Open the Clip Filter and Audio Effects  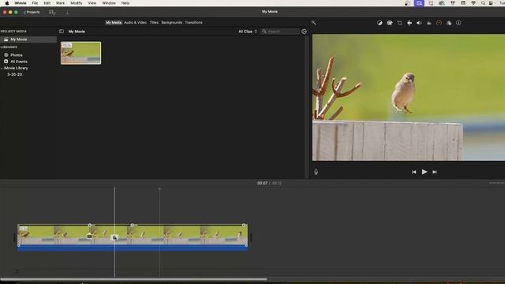[x=449, y=23]
